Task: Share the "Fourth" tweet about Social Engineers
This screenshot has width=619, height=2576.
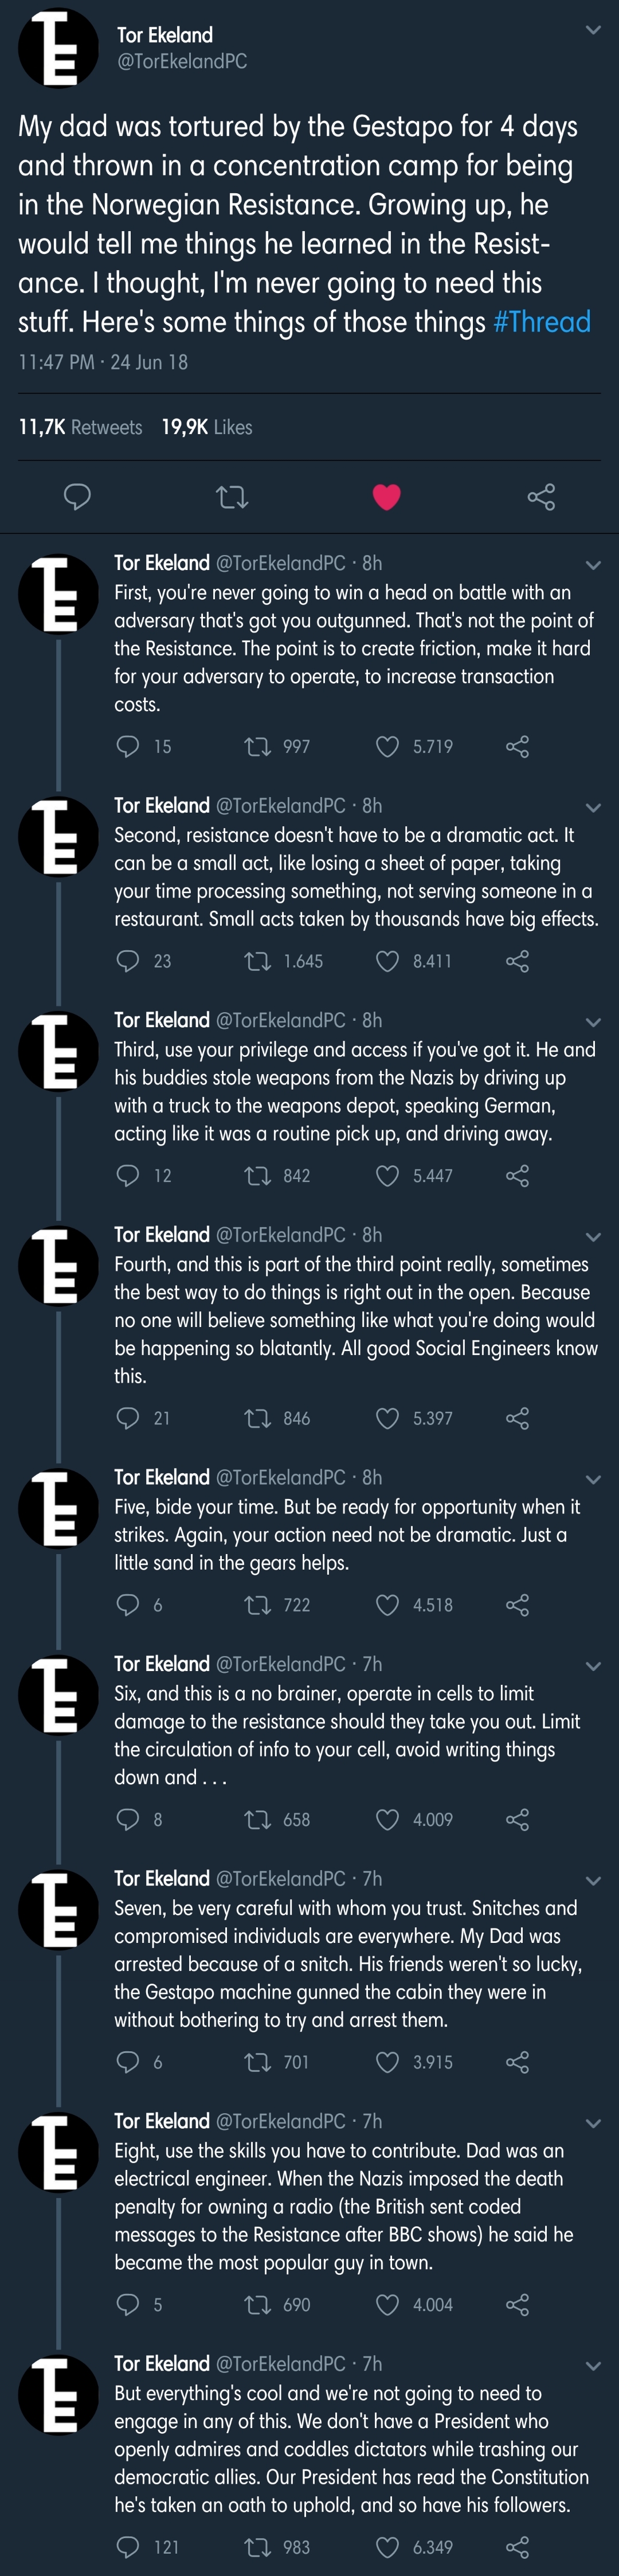Action: point(517,1418)
